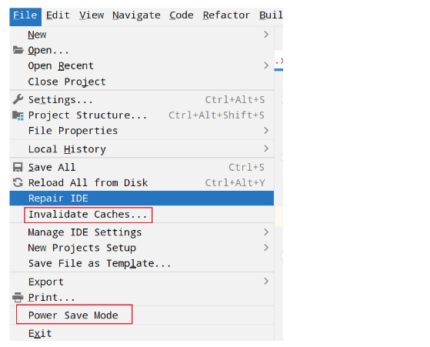The height and width of the screenshot is (347, 430).
Task: Open the Edit menu
Action: click(58, 15)
